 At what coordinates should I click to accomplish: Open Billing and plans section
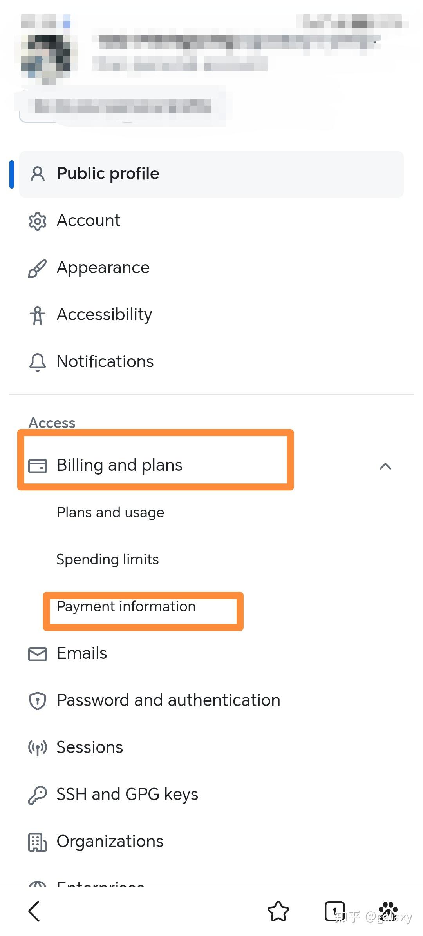coord(119,465)
